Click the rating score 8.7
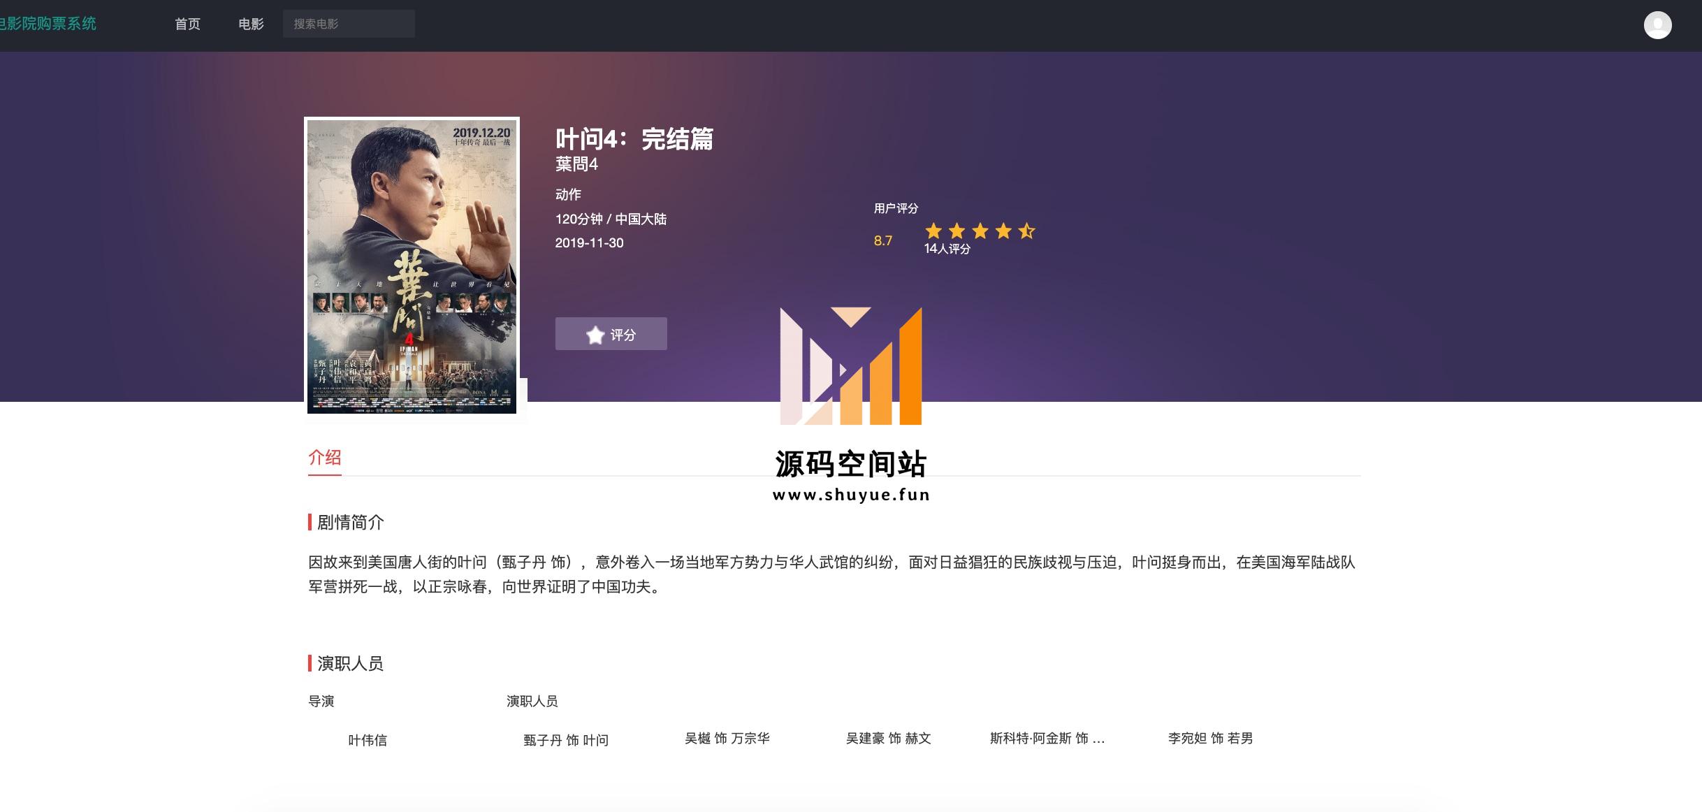The image size is (1702, 812). click(x=882, y=241)
